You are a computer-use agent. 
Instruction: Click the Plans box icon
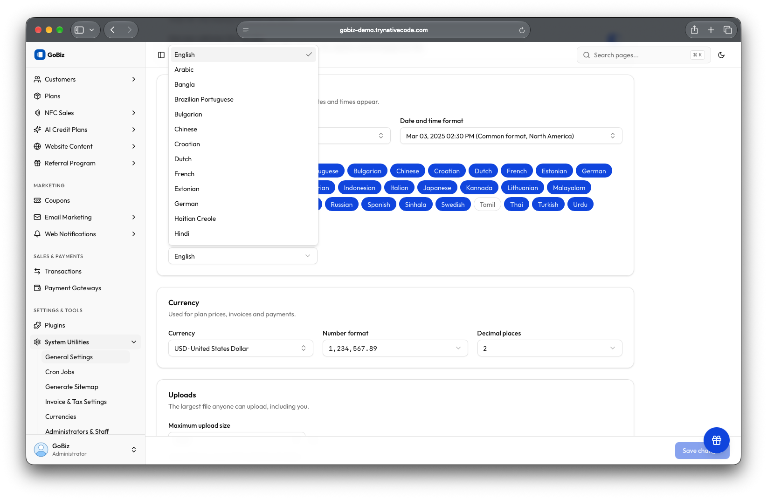37,96
